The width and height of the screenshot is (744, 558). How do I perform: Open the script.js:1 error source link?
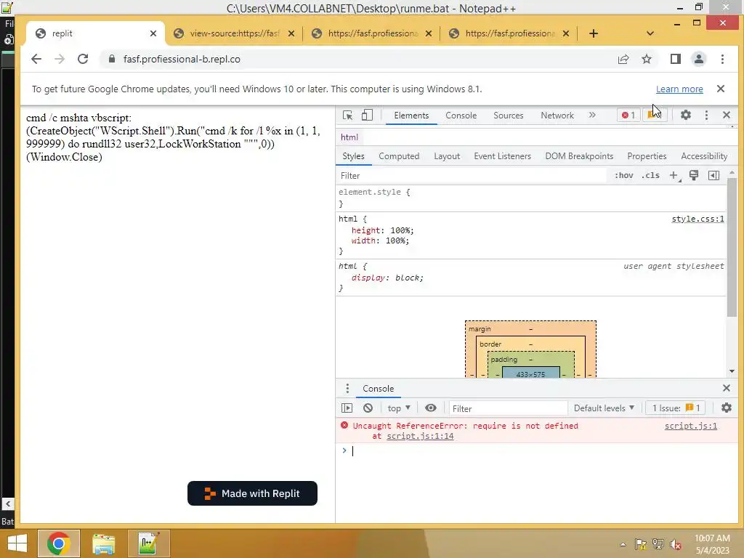click(x=690, y=426)
